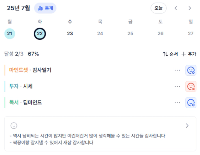The width and height of the screenshot is (200, 155).
Task: Toggle 딥마인드 habit completion smiley
Action: coord(191,103)
